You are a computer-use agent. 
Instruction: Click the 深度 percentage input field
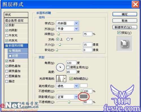click(88, 34)
